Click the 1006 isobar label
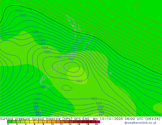The image size is (162, 125). point(42,40)
